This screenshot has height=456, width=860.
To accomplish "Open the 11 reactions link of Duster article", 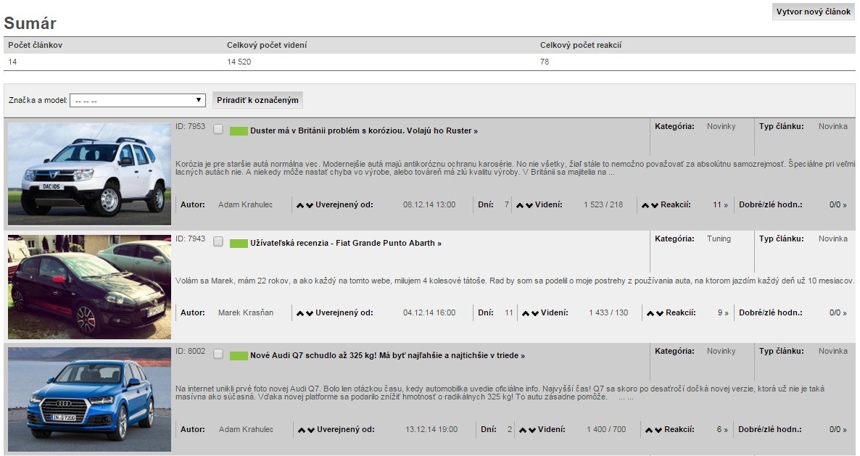I will coord(720,205).
